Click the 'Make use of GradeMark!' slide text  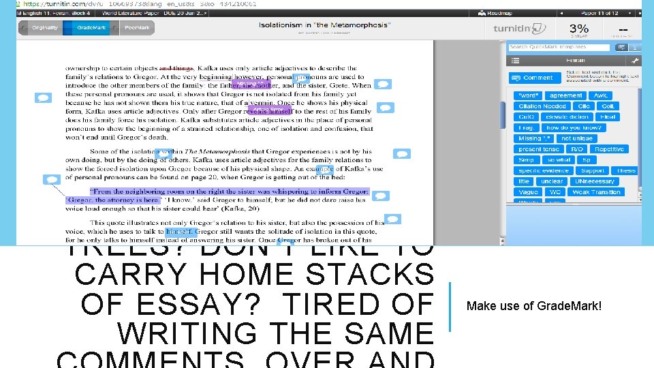tap(534, 306)
